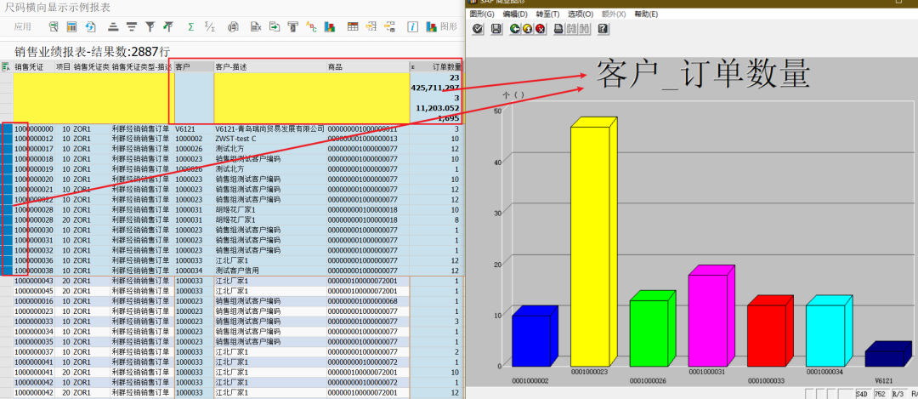Click the Save diskette icon in graphics window

point(496,29)
